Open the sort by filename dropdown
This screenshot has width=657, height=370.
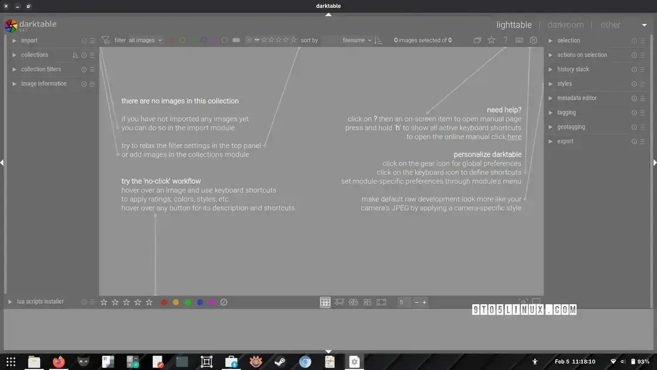tap(357, 41)
